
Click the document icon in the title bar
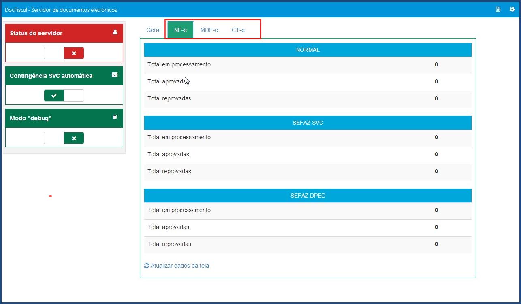tap(498, 9)
